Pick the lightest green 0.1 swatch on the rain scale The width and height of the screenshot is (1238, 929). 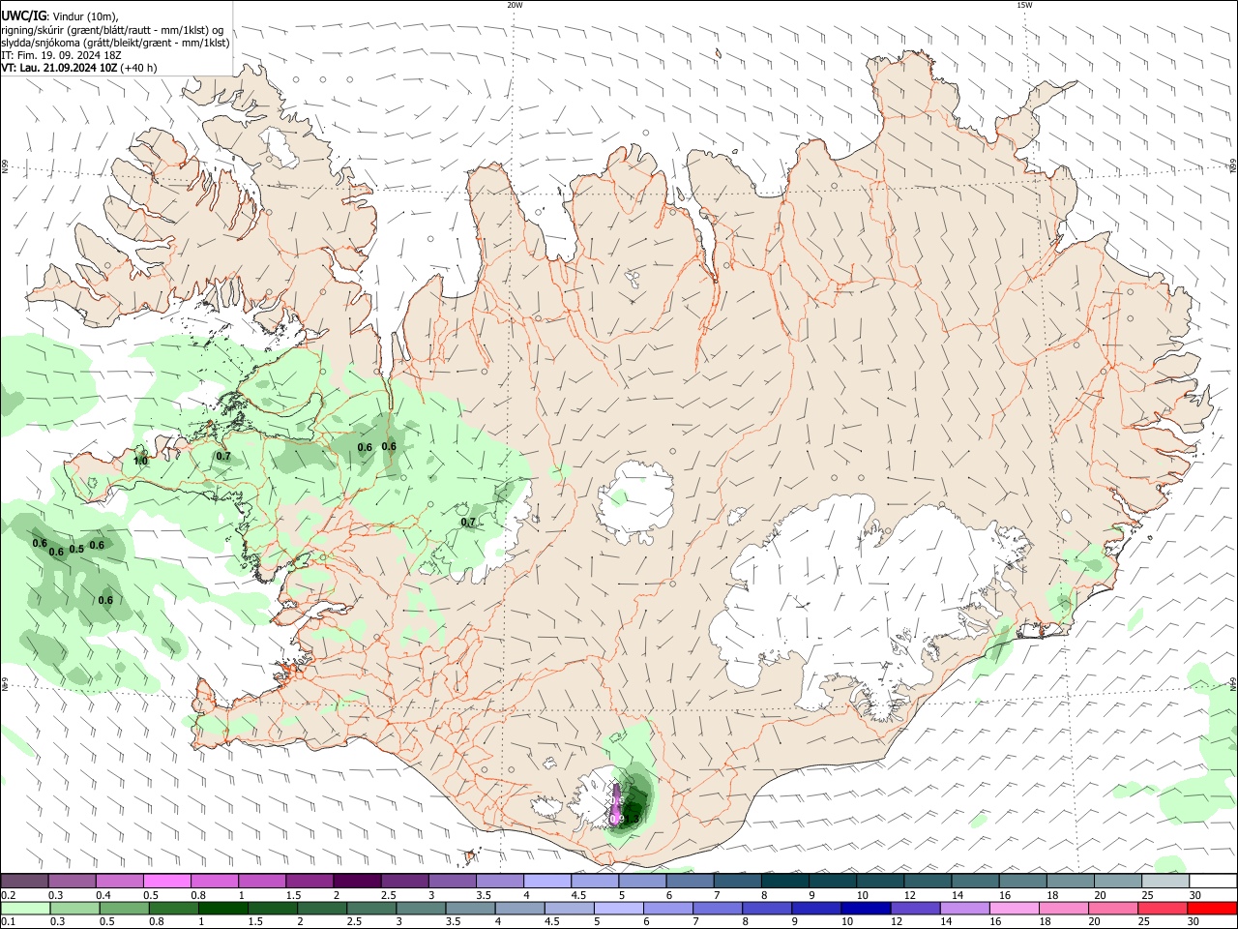pos(24,908)
